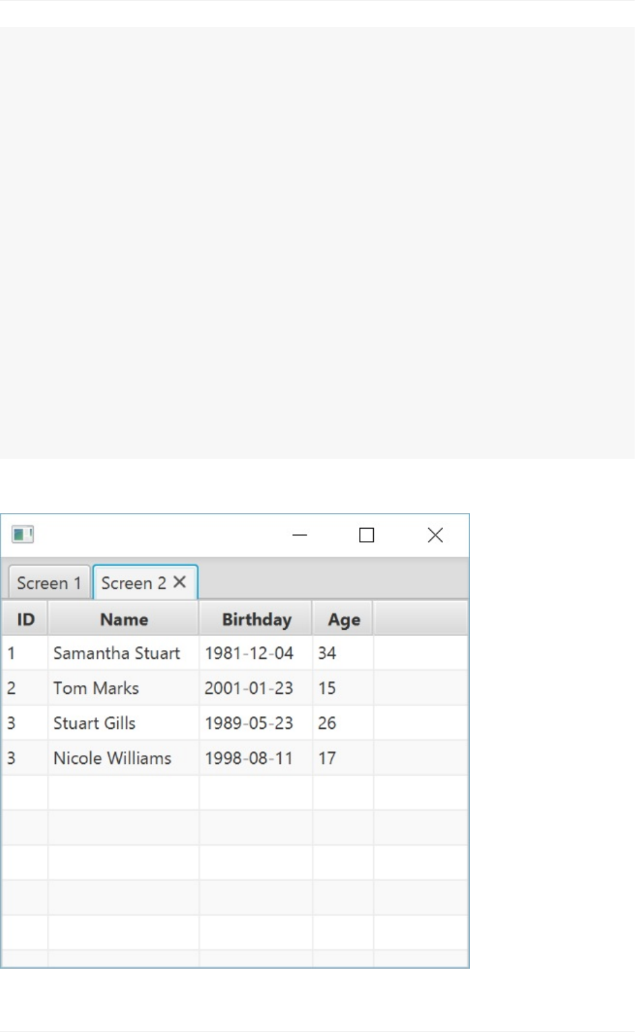Select the Screen 2 tab

[133, 583]
